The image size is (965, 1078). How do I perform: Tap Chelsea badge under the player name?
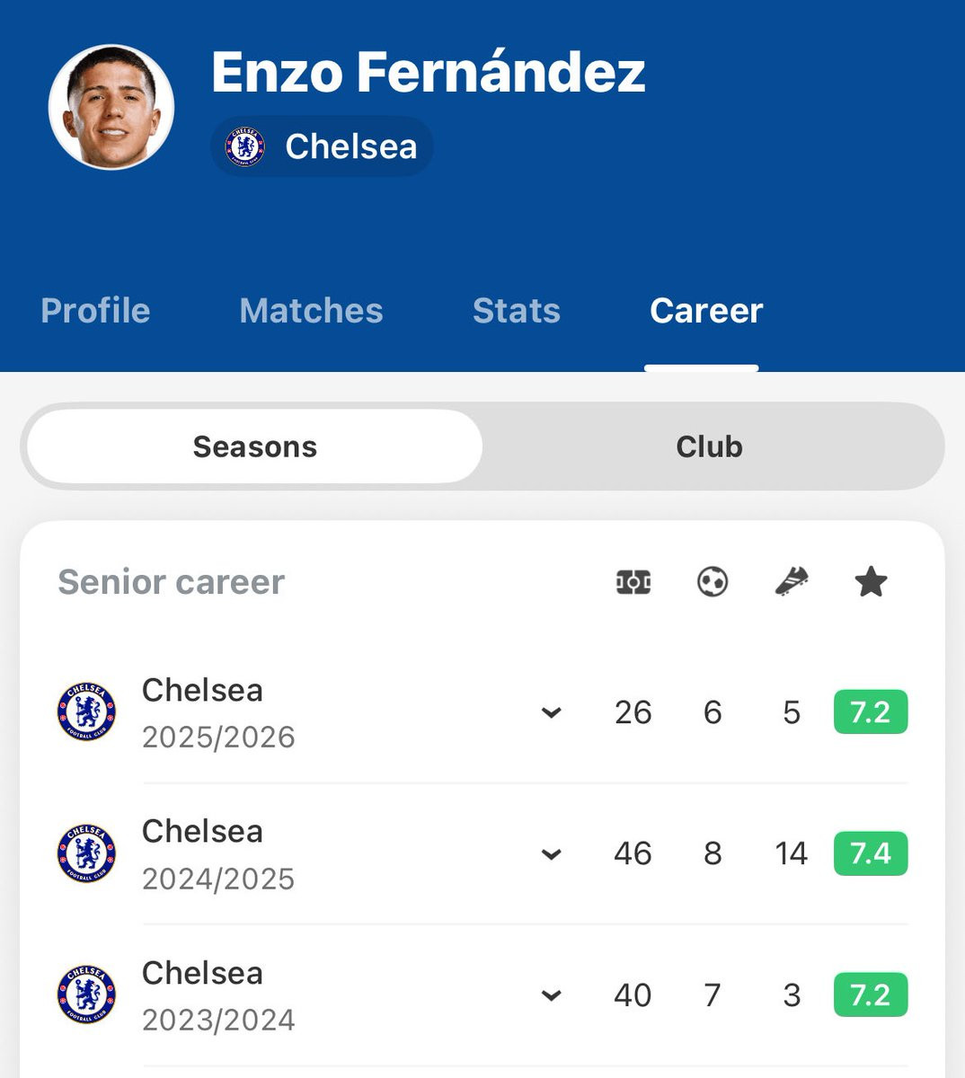[x=245, y=146]
